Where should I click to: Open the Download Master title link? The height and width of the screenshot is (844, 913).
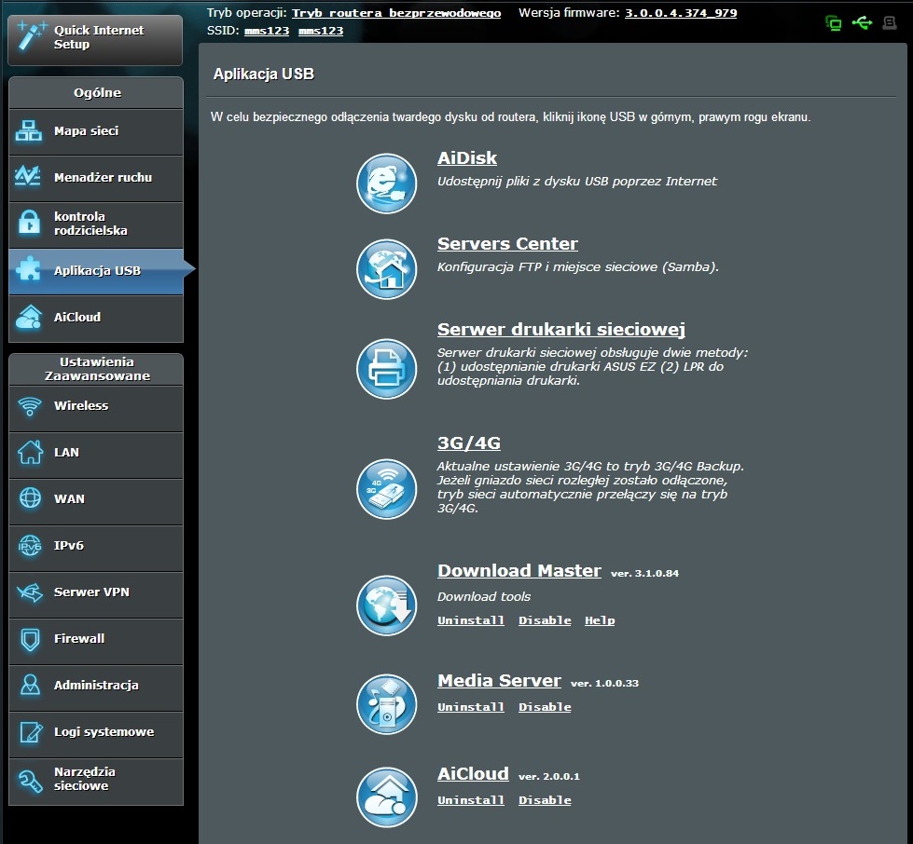click(x=519, y=571)
